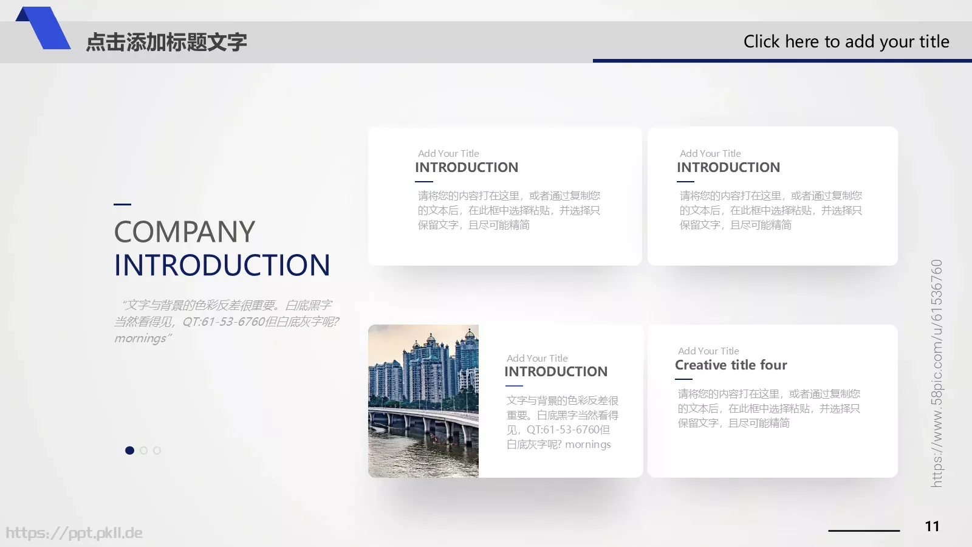The height and width of the screenshot is (547, 972).
Task: Select body paragraph under Creative title four
Action: pyautogui.click(x=769, y=408)
